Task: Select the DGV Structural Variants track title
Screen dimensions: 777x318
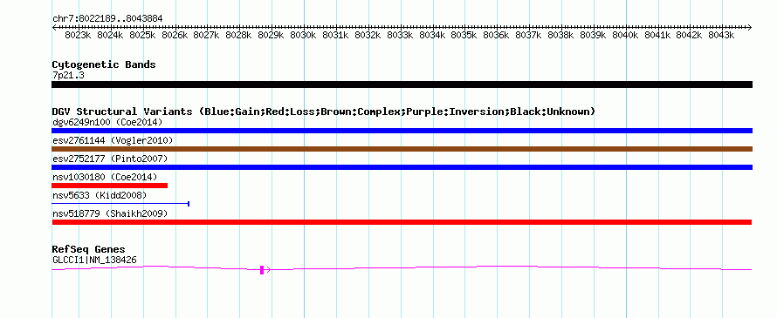Action: click(323, 112)
